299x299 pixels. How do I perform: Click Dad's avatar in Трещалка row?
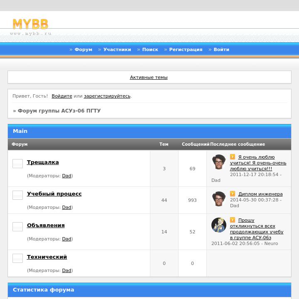219,162
